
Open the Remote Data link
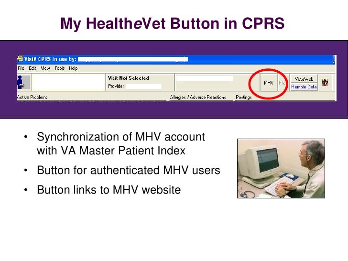click(304, 87)
